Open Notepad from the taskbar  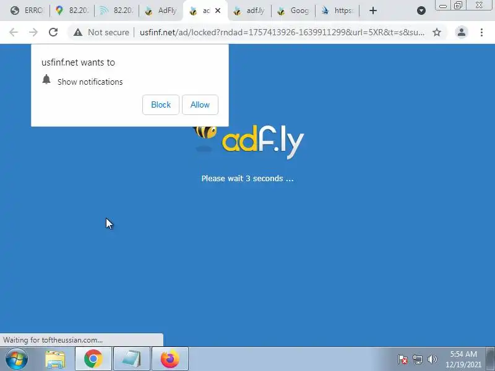[131, 359]
